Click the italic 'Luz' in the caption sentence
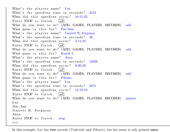 pos(40,130)
